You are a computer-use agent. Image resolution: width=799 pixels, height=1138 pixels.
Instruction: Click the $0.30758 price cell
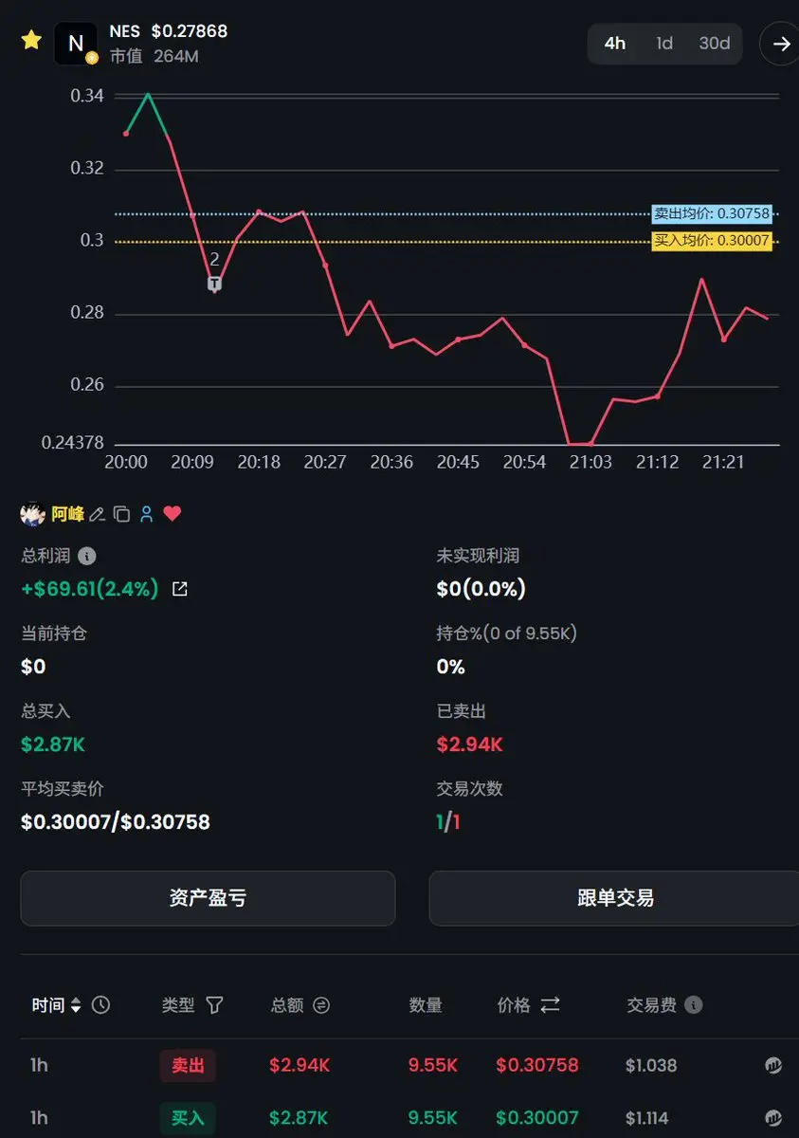pos(537,1066)
